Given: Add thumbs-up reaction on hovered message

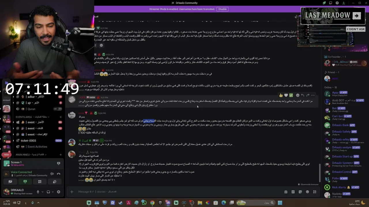Looking at the screenshot, I should (x=281, y=95).
